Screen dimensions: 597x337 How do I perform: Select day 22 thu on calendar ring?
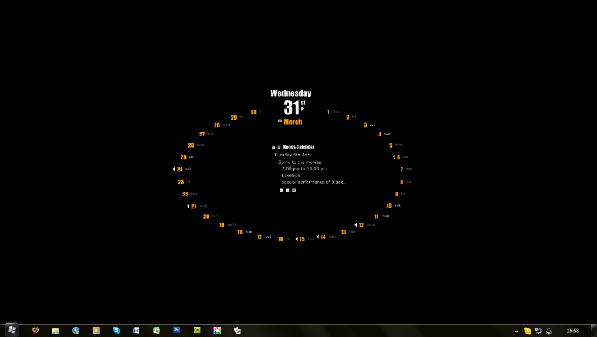click(x=190, y=194)
